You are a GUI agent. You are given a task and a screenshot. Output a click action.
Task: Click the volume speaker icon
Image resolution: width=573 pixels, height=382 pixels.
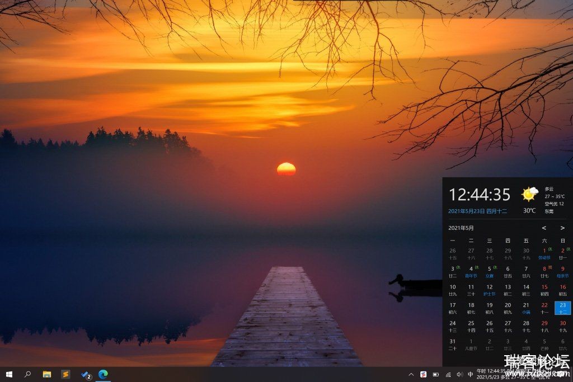pyautogui.click(x=460, y=375)
